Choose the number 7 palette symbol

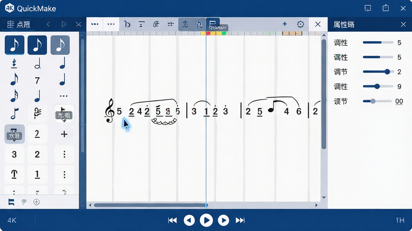37,80
